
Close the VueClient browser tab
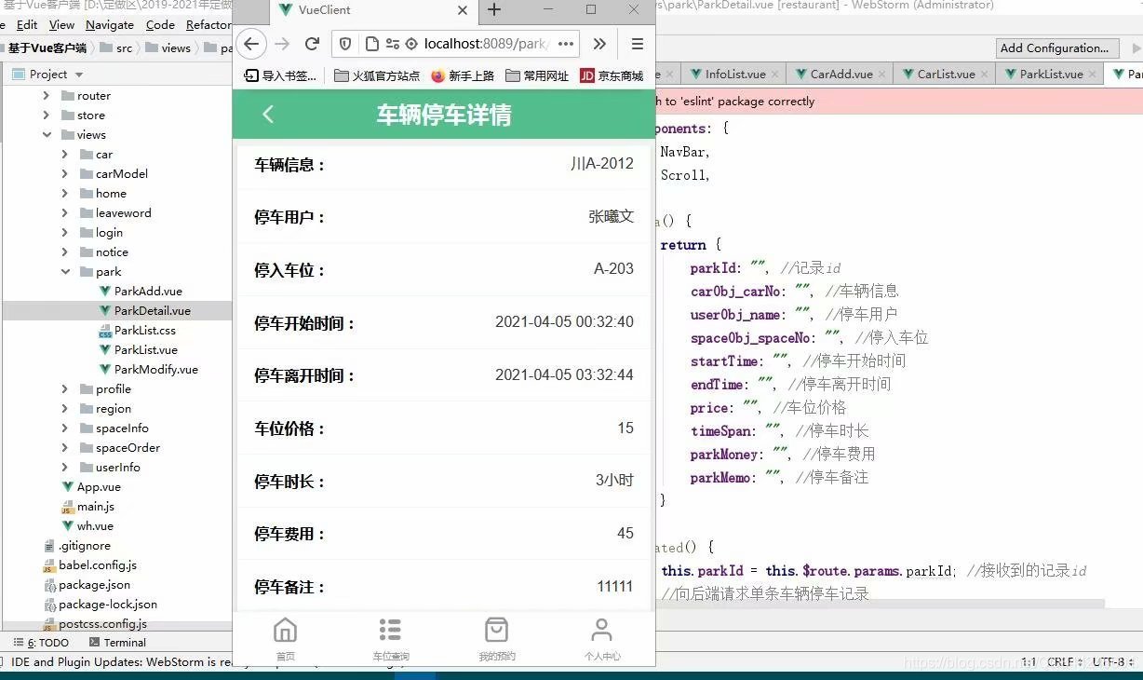point(463,10)
